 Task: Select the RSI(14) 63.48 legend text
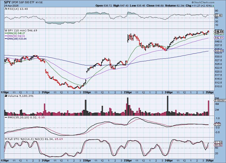[18, 9]
